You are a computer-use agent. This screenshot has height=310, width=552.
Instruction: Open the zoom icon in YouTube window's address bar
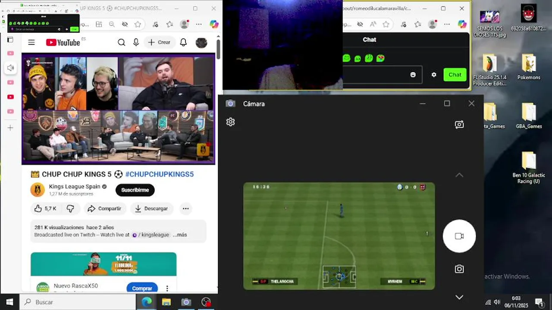(112, 25)
